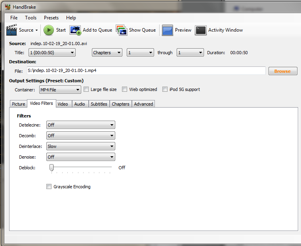The width and height of the screenshot is (301, 246).
Task: Click the source filename indep.10-02-19_20-01.00.avi
Action: coord(59,44)
